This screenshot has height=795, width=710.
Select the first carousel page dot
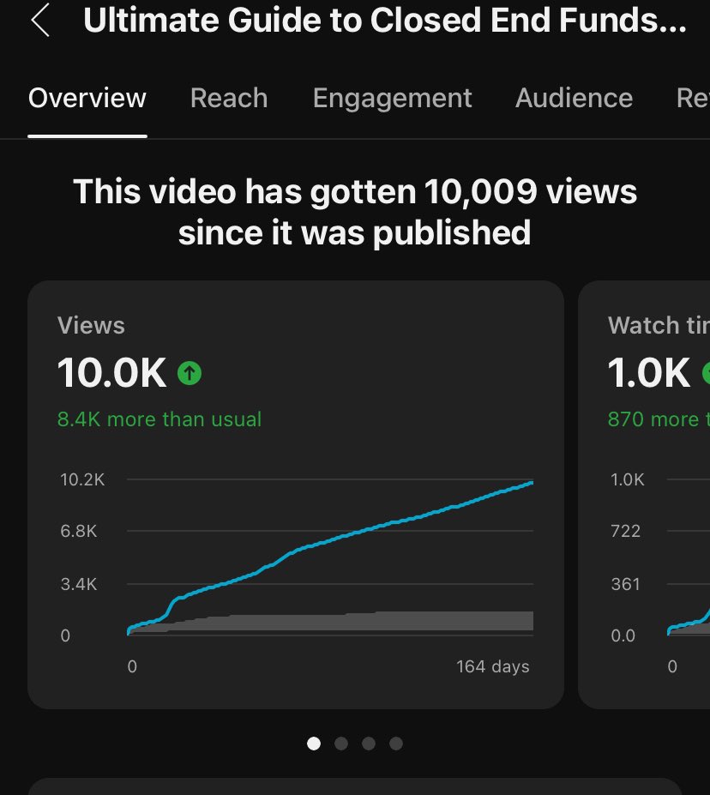314,744
